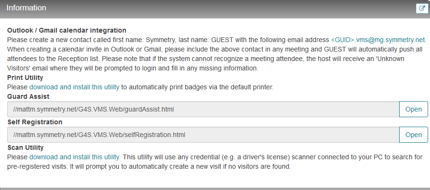Download the Scan Utility installer link

pyautogui.click(x=75, y=157)
